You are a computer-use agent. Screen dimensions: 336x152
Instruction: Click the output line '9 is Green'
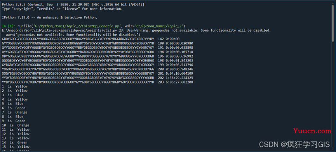coord(14,121)
